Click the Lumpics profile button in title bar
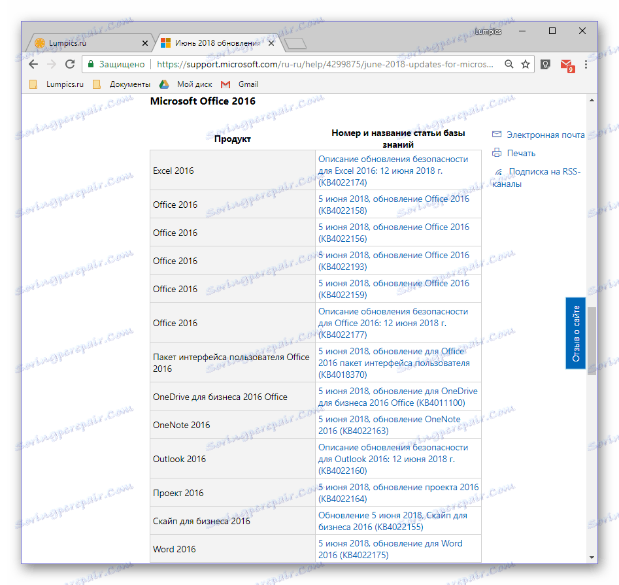619x585 pixels. [x=488, y=31]
